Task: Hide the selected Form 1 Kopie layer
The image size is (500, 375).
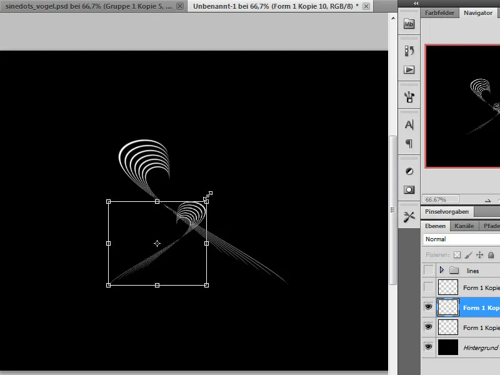Action: point(429,307)
